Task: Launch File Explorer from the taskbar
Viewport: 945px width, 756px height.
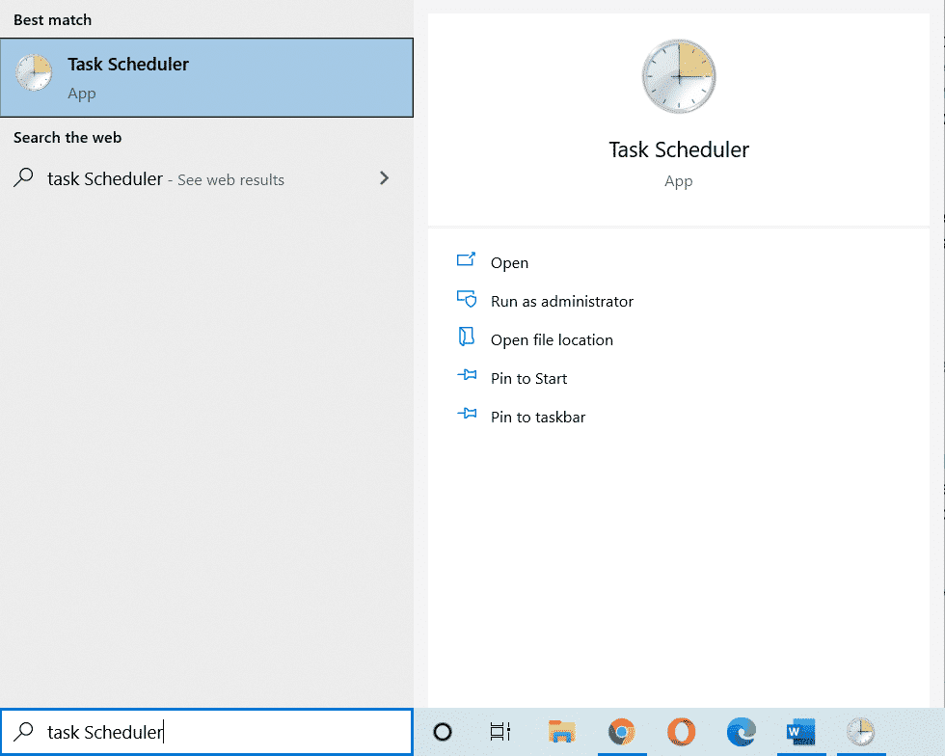Action: pyautogui.click(x=561, y=732)
